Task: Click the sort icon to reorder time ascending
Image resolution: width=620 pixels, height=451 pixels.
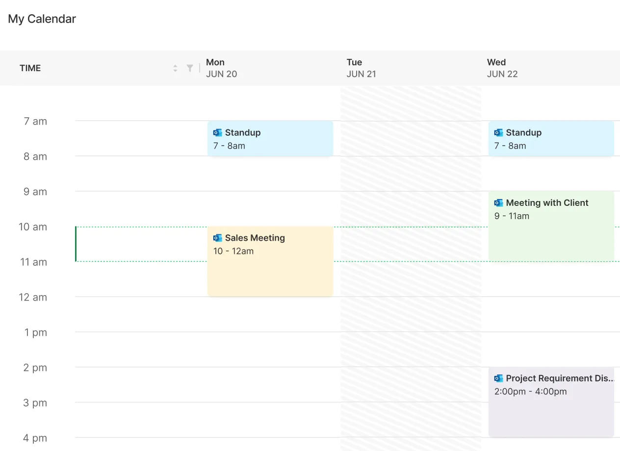Action: [175, 68]
